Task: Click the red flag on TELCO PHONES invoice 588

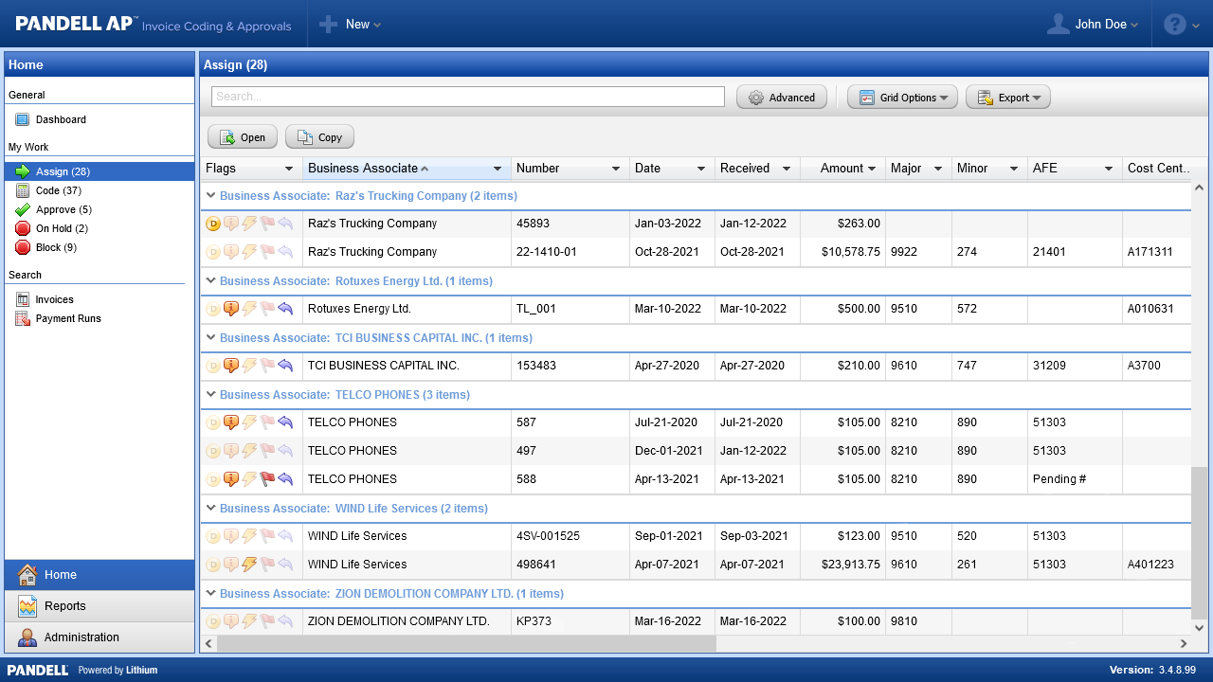Action: tap(267, 479)
